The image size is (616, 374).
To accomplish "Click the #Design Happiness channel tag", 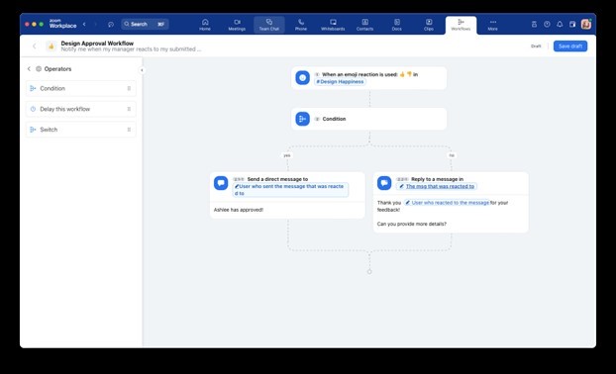I will pyautogui.click(x=341, y=82).
